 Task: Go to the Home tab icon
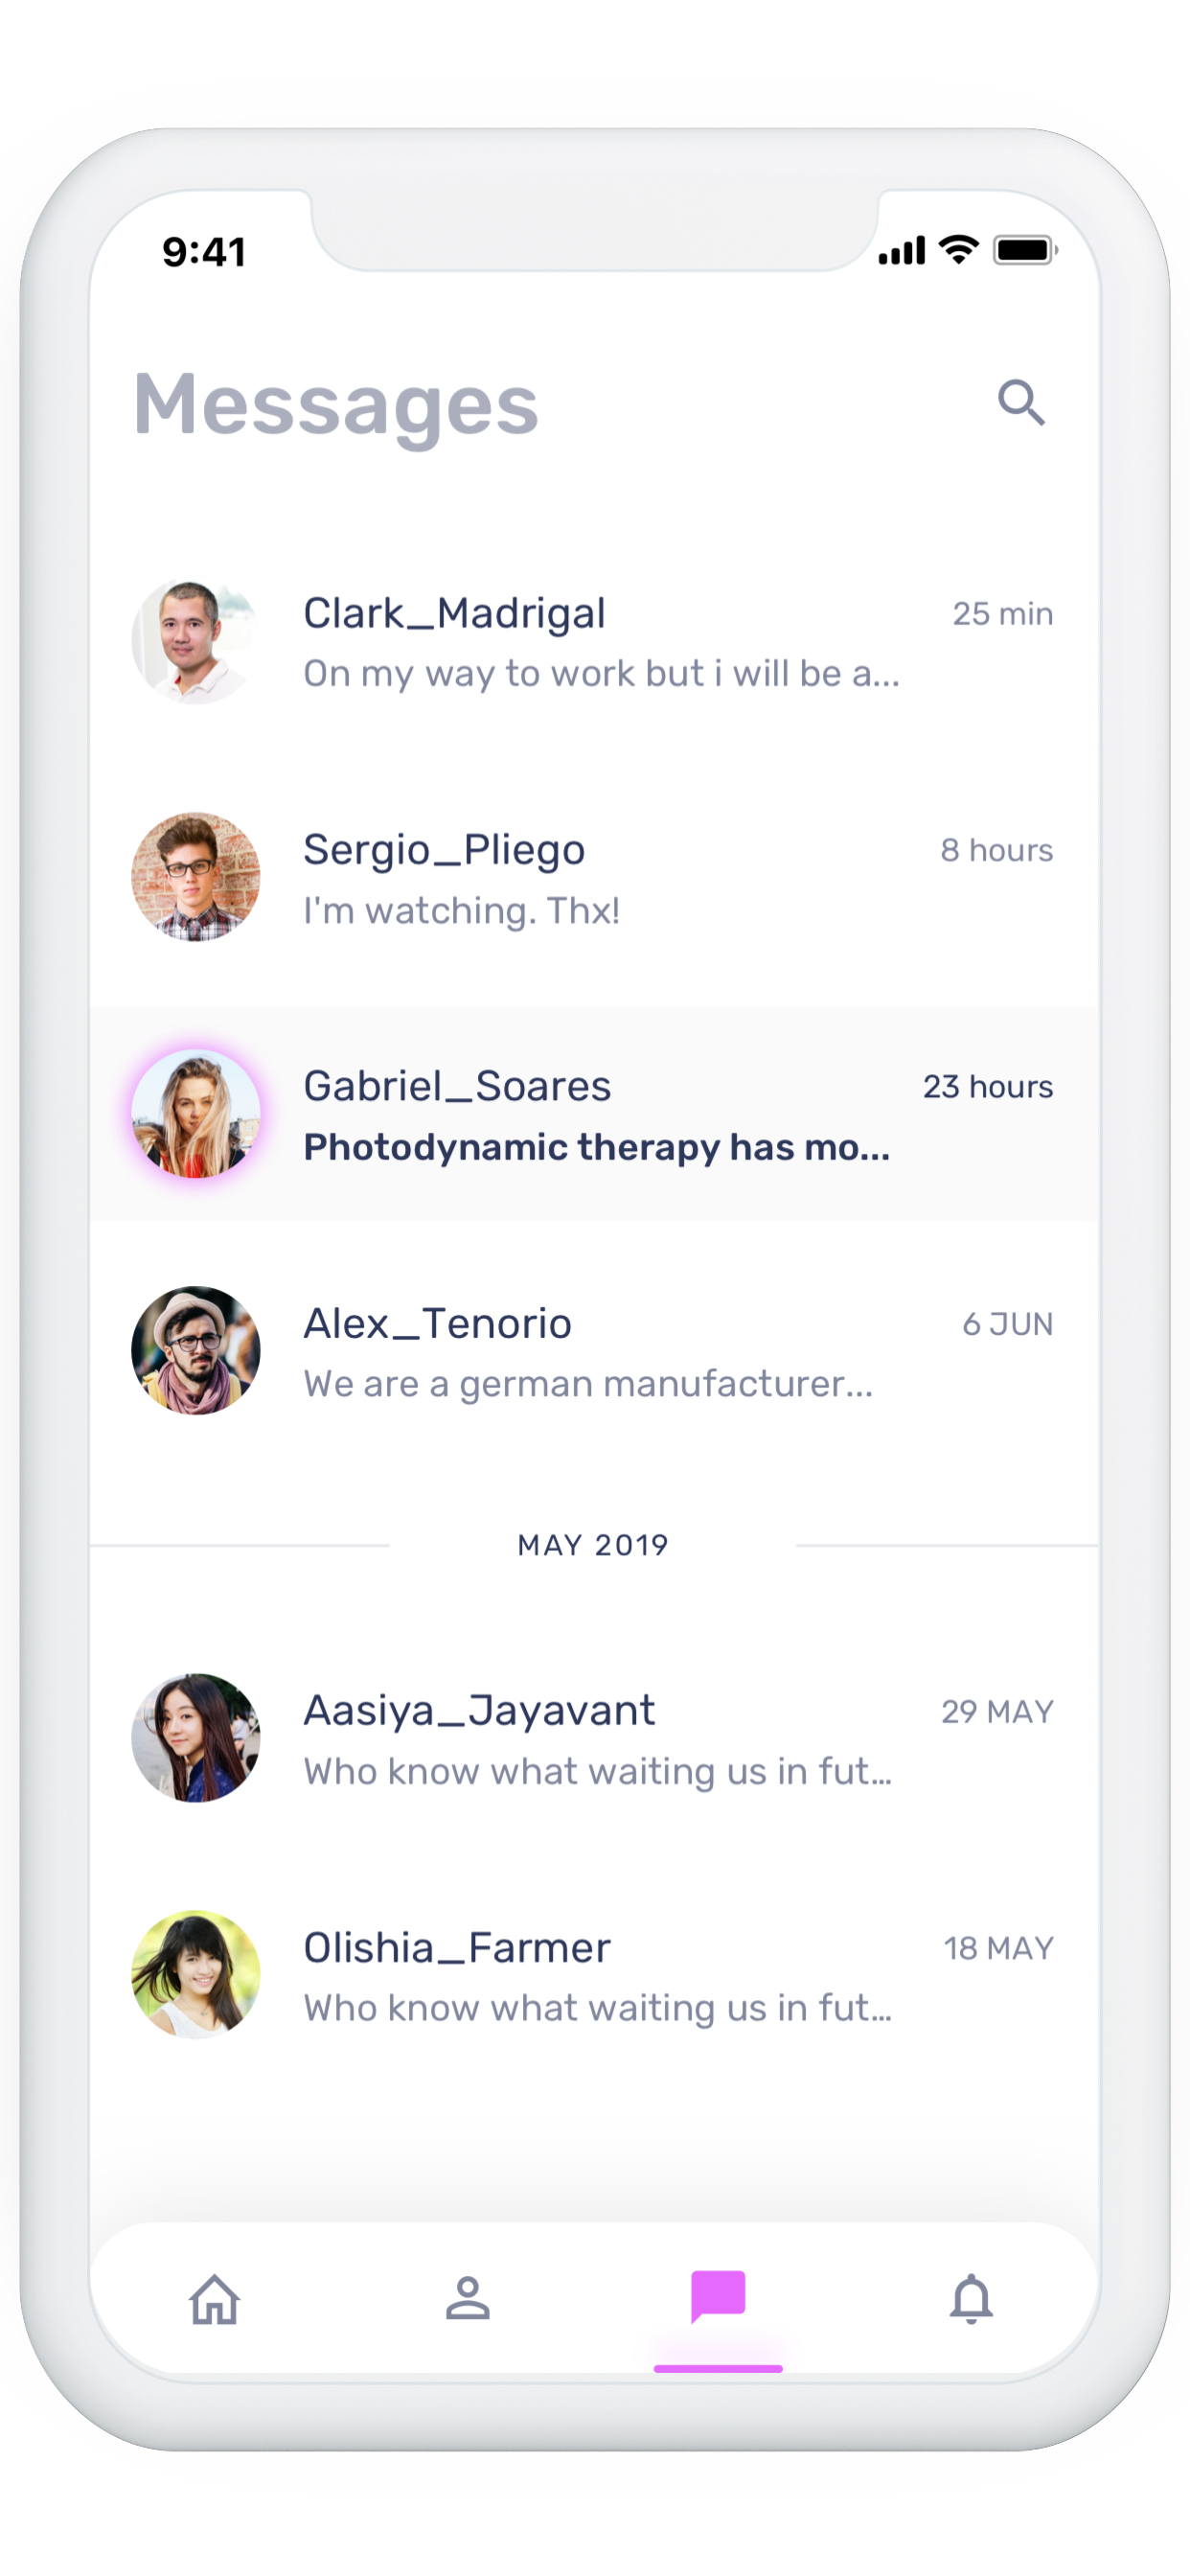(215, 2299)
